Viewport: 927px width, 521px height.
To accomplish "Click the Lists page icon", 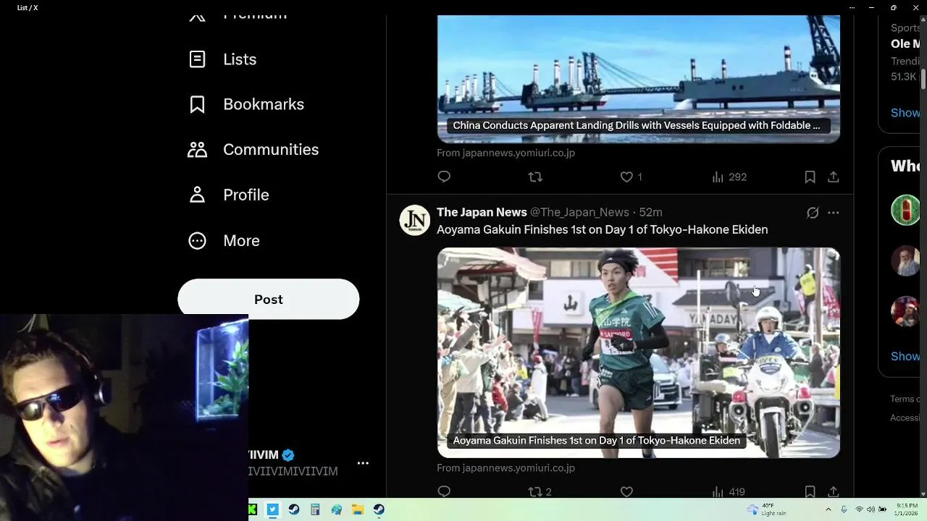I will (x=197, y=59).
